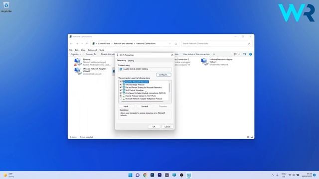319x179 pixels.
Task: Refresh the Network Connections view
Action: click(176, 44)
